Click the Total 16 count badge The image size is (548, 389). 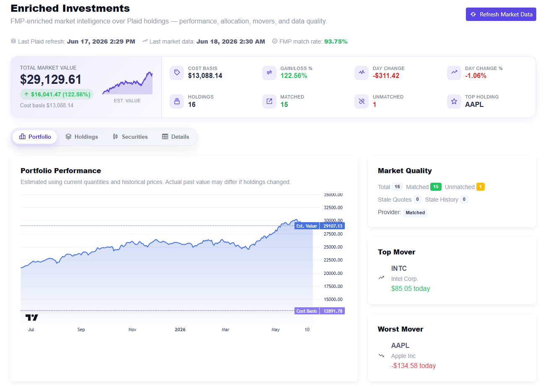coord(397,187)
